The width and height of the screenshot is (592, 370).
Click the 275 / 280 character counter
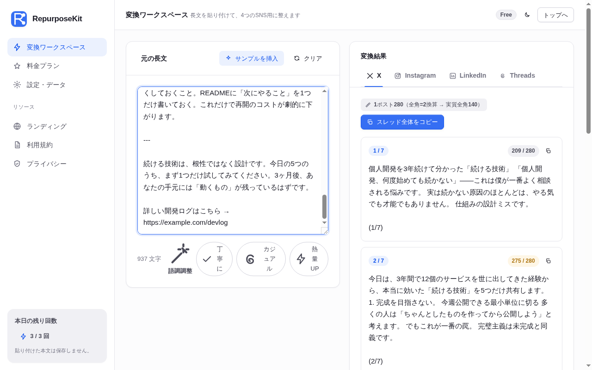point(523,261)
